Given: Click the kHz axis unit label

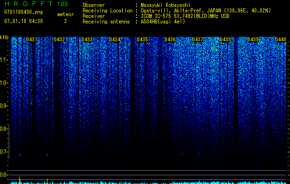Looking at the screenshot, I should tap(4, 37).
